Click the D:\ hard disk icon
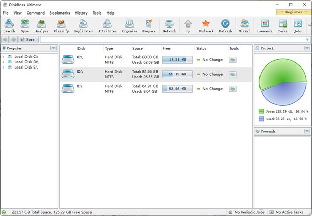Viewport: 312px width, 216px height. click(x=68, y=74)
